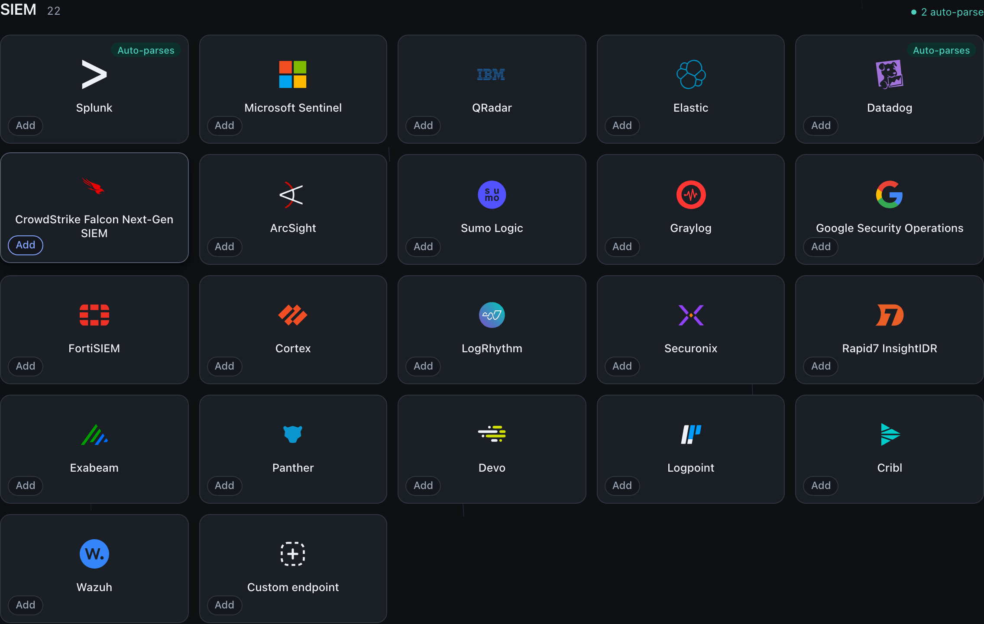This screenshot has width=984, height=624.
Task: Click the Securonix purple X logo
Action: 691,315
